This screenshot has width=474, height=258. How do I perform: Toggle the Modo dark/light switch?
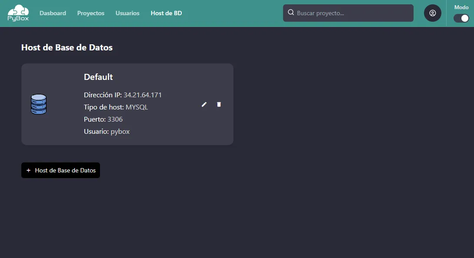pos(461,18)
